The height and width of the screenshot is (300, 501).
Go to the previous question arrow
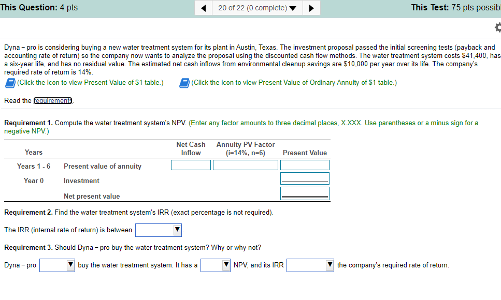tap(204, 8)
